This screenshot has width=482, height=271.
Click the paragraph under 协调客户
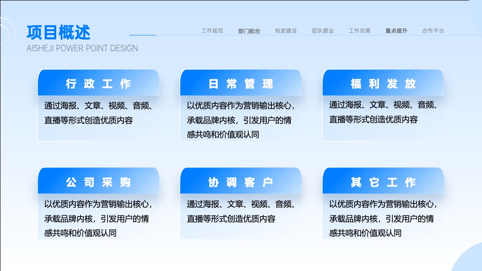click(241, 211)
